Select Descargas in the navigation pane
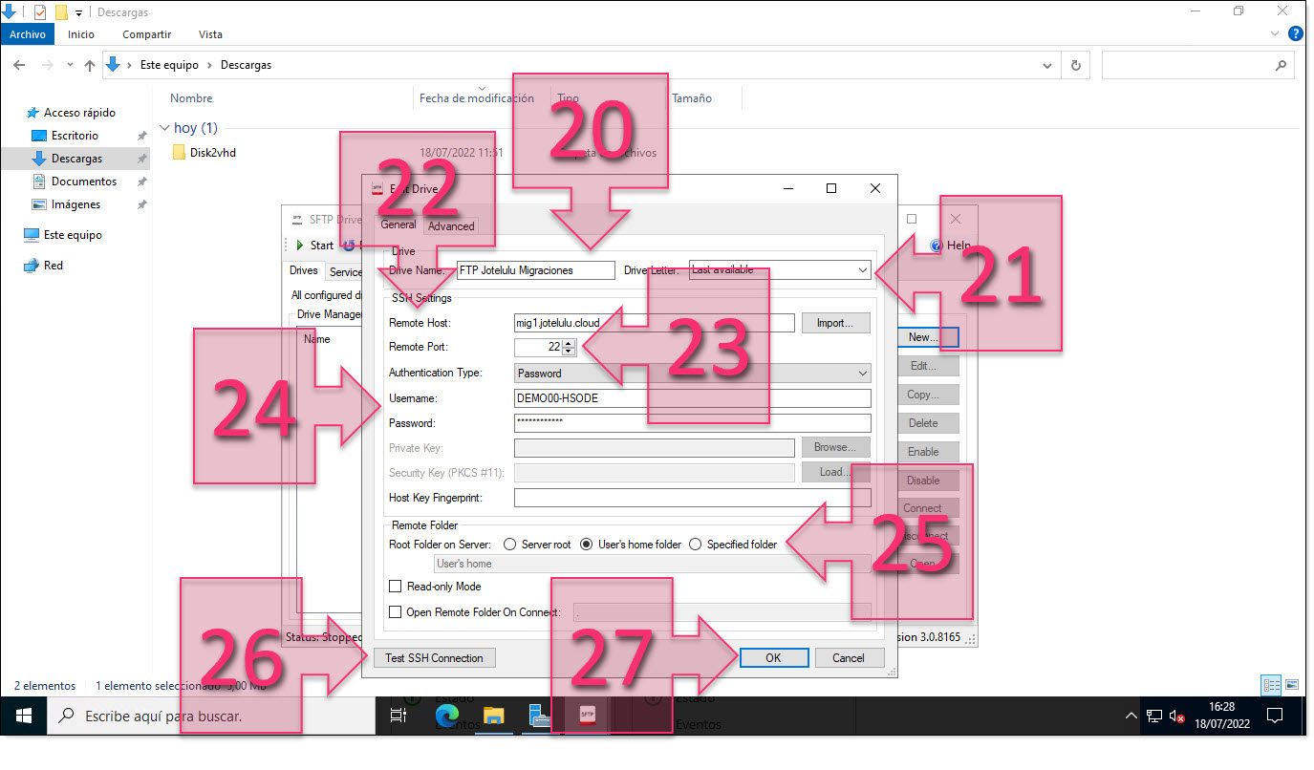Image resolution: width=1314 pixels, height=770 pixels. [76, 159]
